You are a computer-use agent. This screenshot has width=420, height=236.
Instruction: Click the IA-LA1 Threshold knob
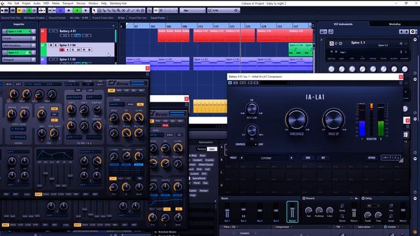pyautogui.click(x=296, y=119)
